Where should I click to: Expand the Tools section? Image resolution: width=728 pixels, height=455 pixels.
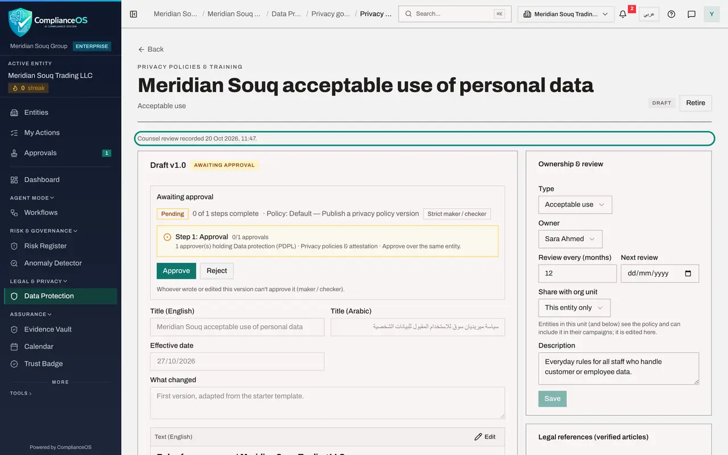pyautogui.click(x=21, y=393)
